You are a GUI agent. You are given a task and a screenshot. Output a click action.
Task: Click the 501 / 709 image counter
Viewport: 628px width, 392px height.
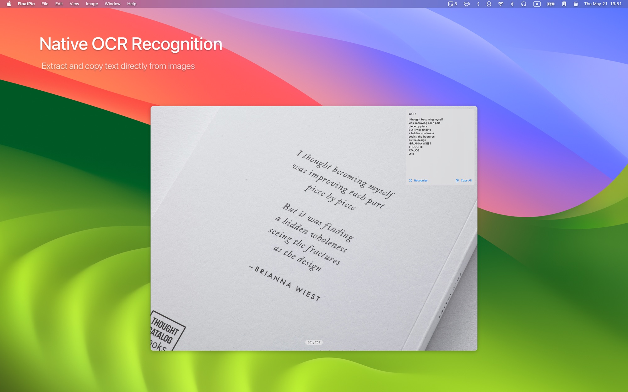[314, 342]
